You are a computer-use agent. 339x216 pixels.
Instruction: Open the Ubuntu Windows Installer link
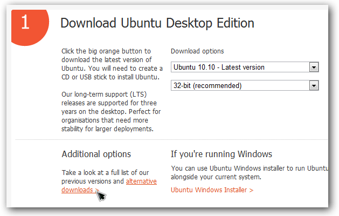[x=212, y=190]
